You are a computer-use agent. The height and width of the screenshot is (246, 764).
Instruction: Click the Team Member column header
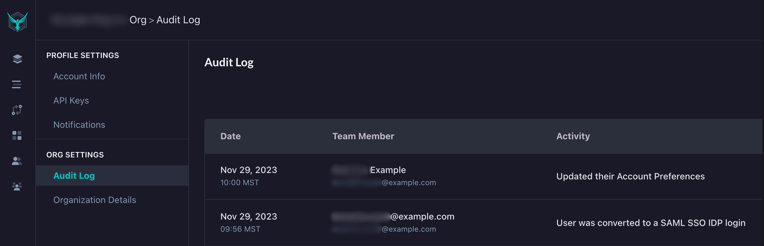(363, 136)
